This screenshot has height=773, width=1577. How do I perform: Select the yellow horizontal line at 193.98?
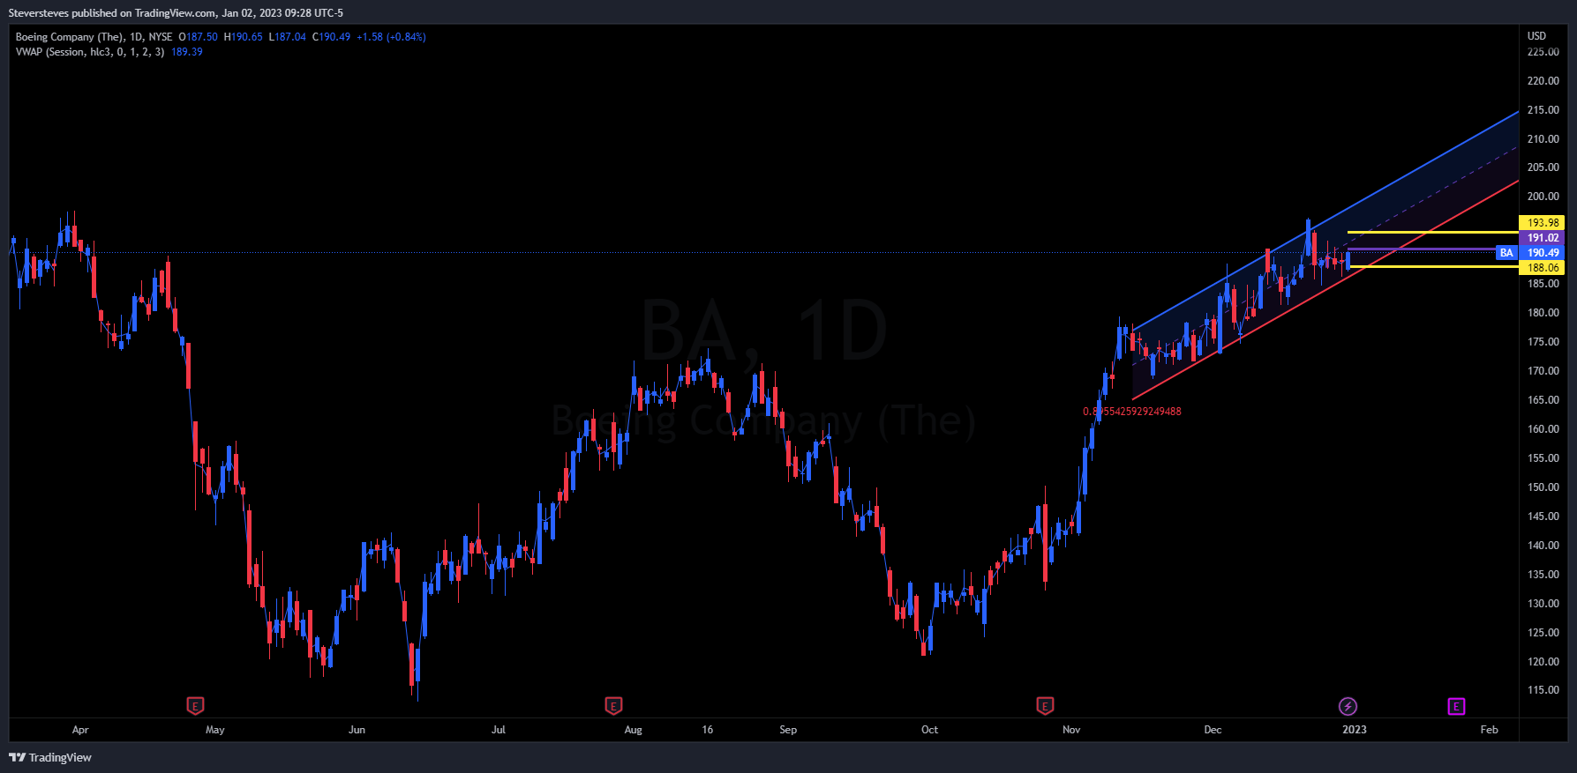coord(1433,233)
